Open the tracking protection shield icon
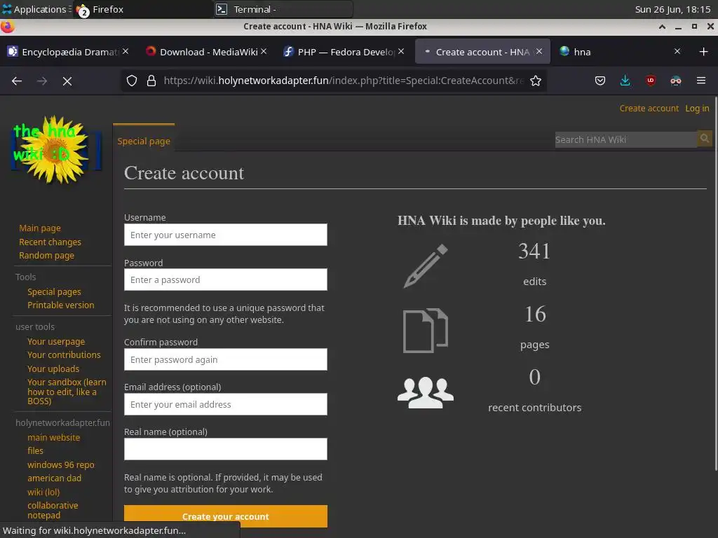Image resolution: width=718 pixels, height=538 pixels. (x=132, y=81)
